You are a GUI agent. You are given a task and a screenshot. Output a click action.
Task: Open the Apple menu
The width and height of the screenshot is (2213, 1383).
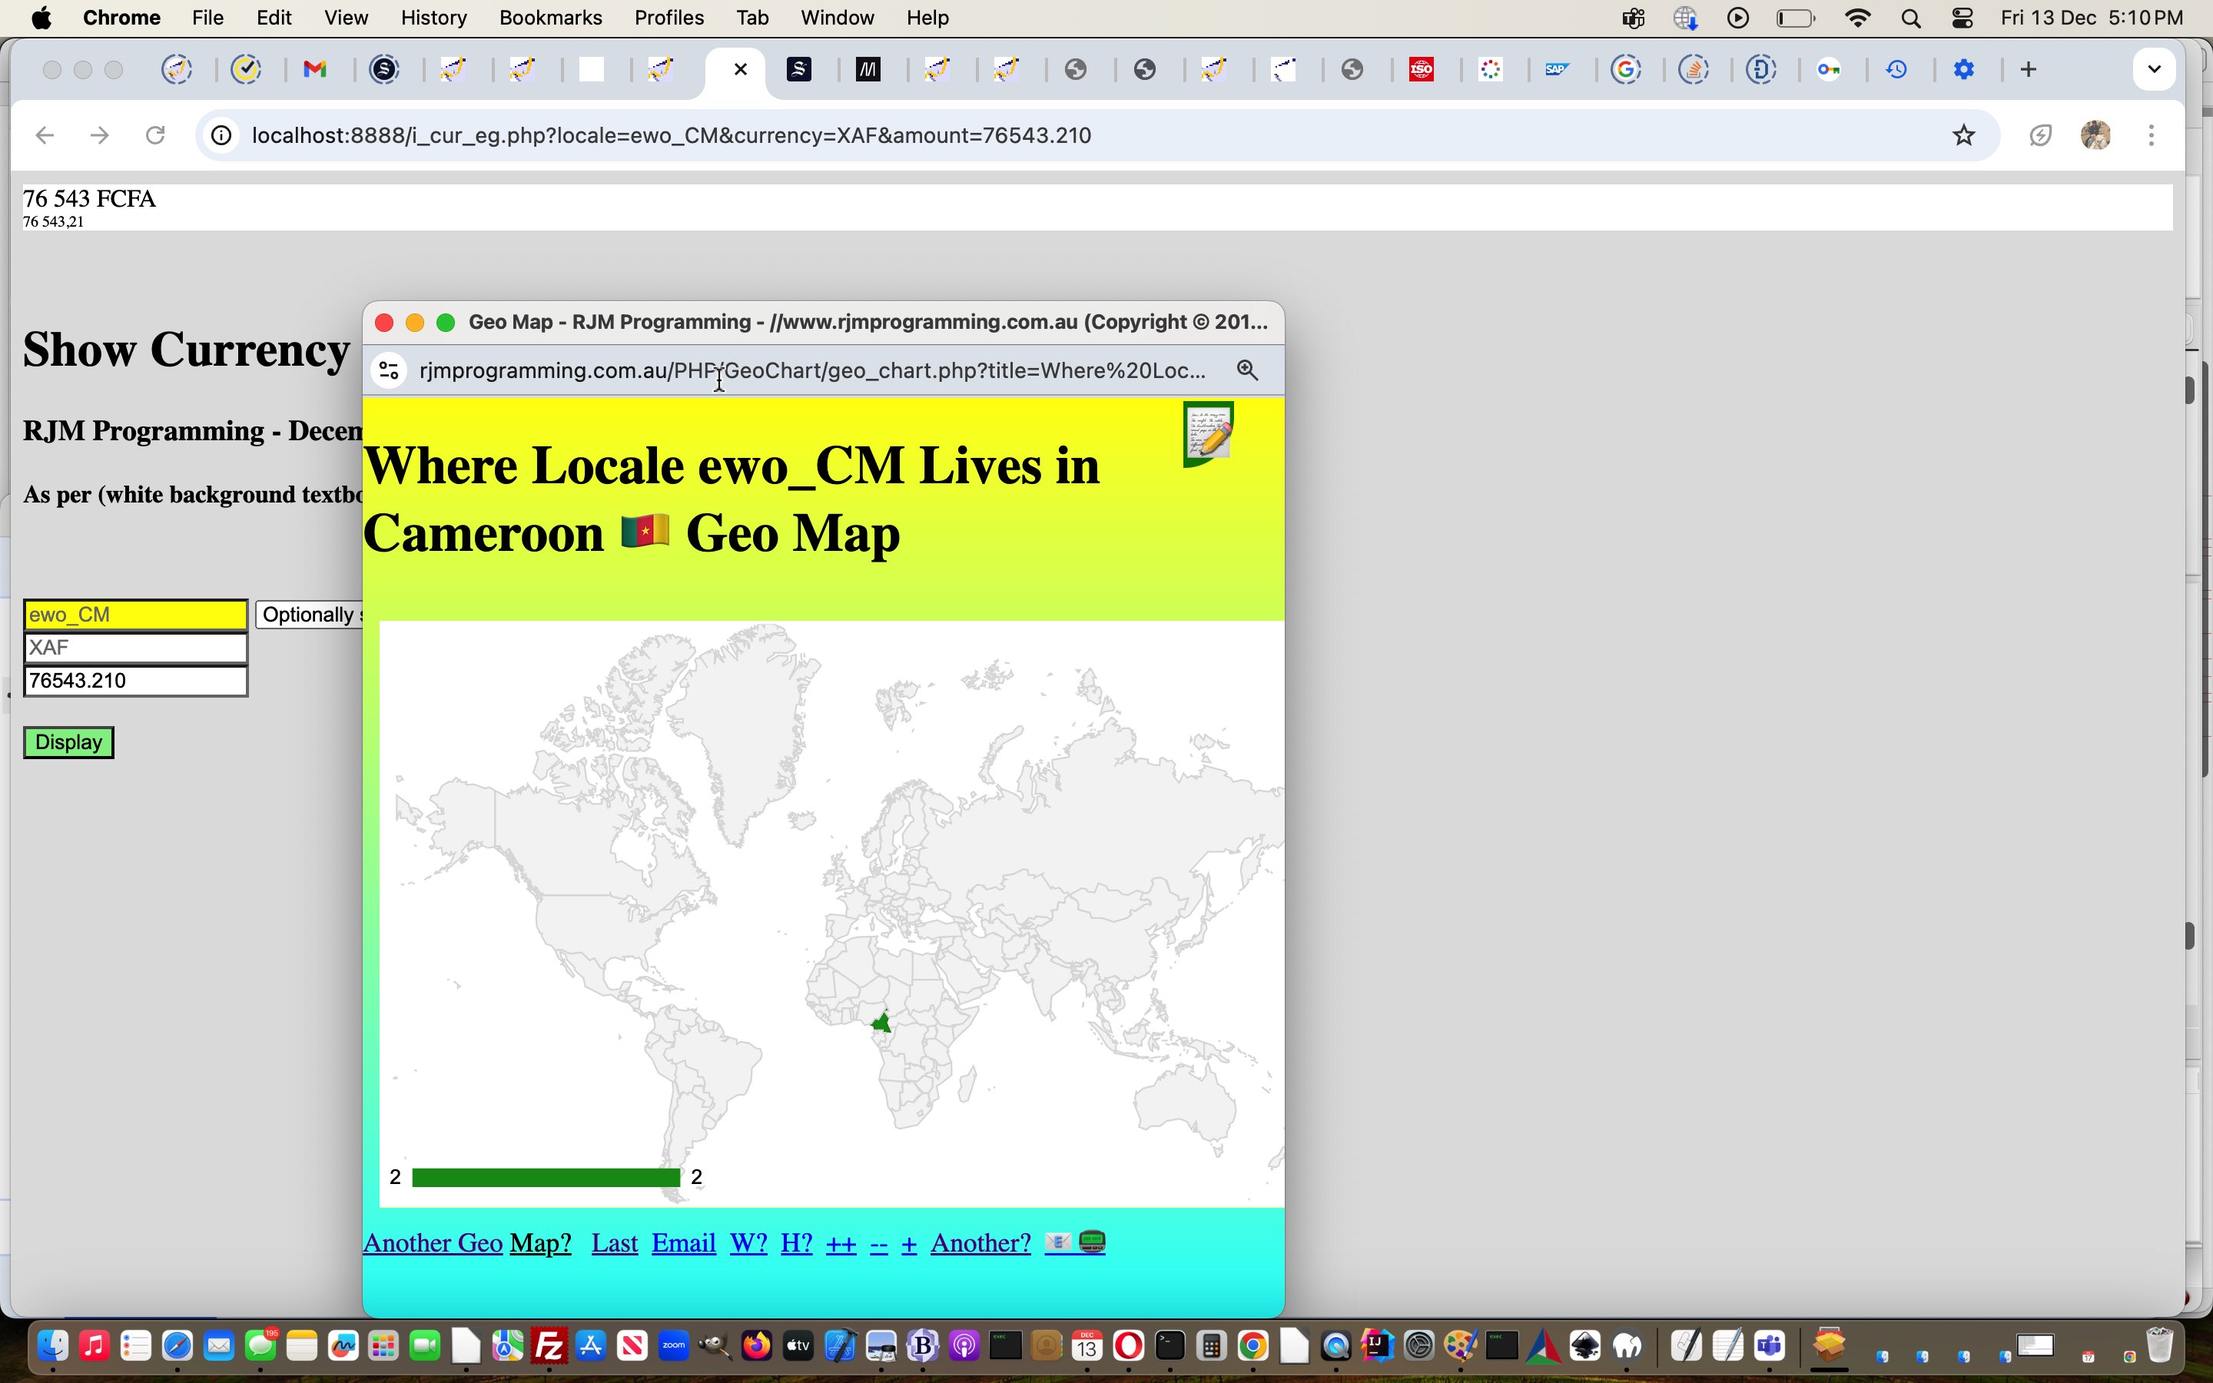coord(41,18)
